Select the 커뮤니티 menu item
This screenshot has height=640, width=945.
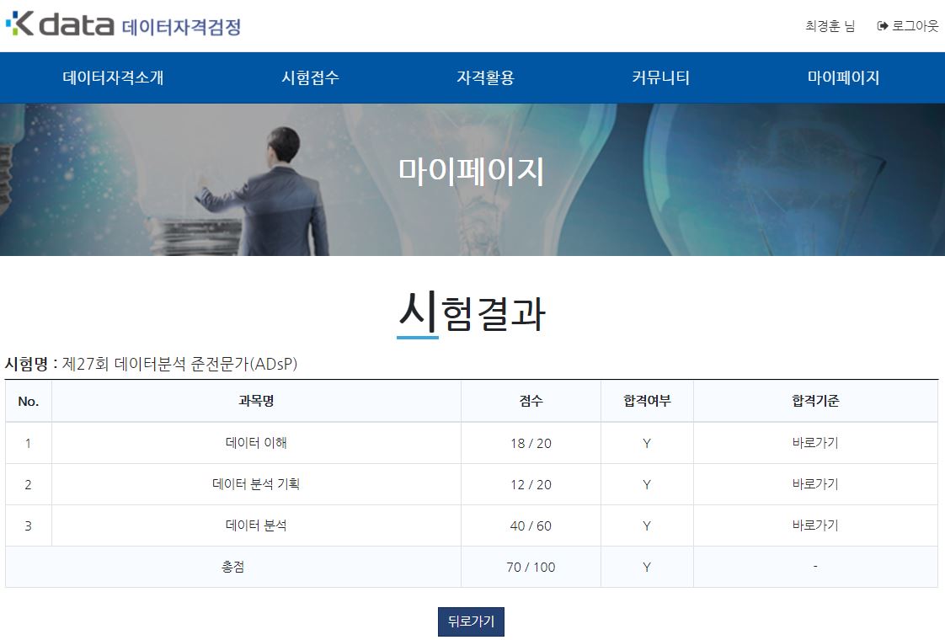(660, 78)
